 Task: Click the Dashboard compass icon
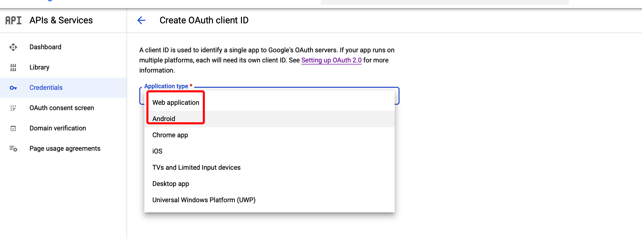point(13,47)
